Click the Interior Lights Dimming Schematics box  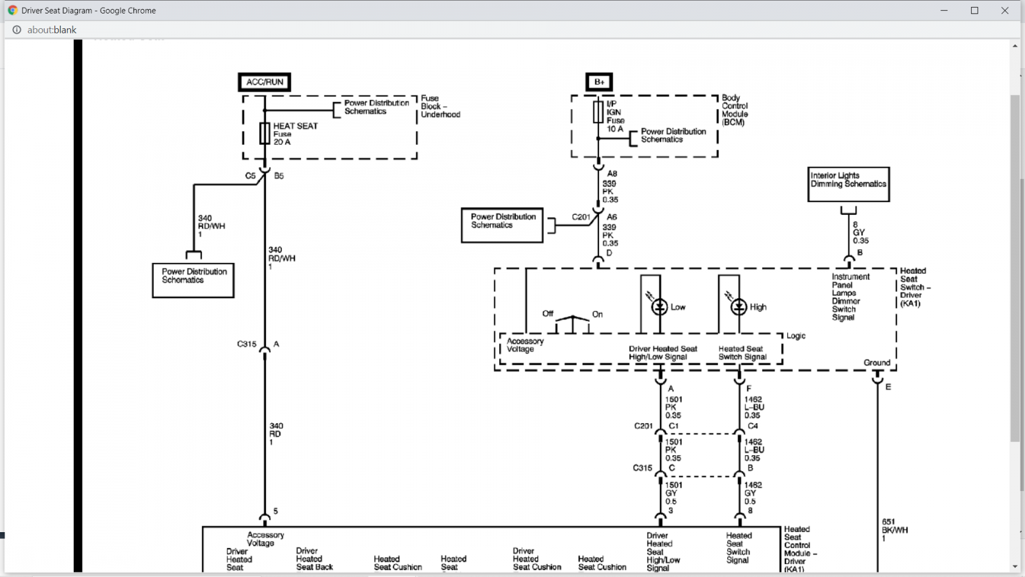coord(848,185)
